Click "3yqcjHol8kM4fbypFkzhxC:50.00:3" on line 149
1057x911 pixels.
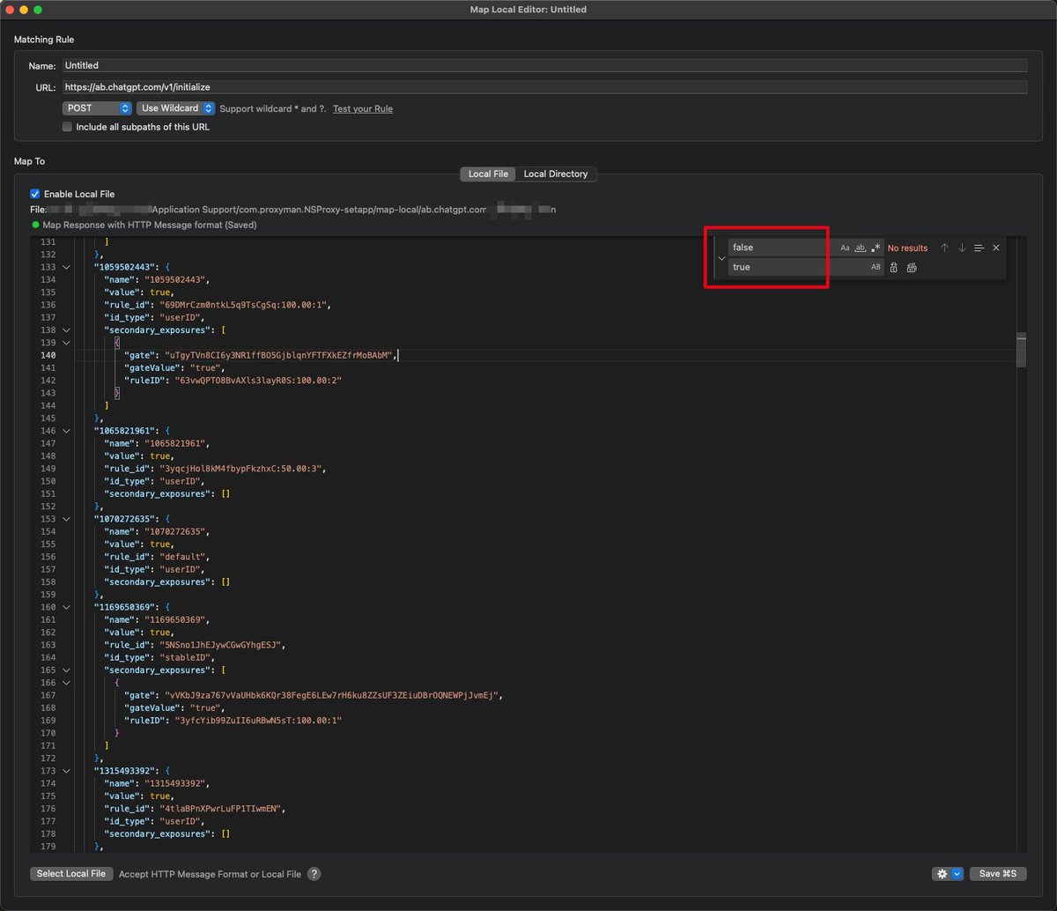(241, 469)
